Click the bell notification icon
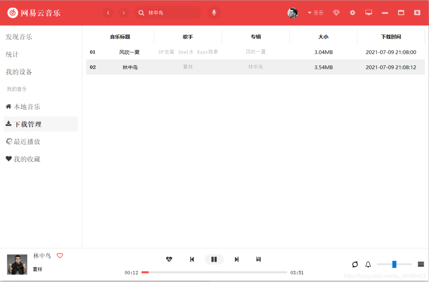This screenshot has width=429, height=282. point(368,264)
